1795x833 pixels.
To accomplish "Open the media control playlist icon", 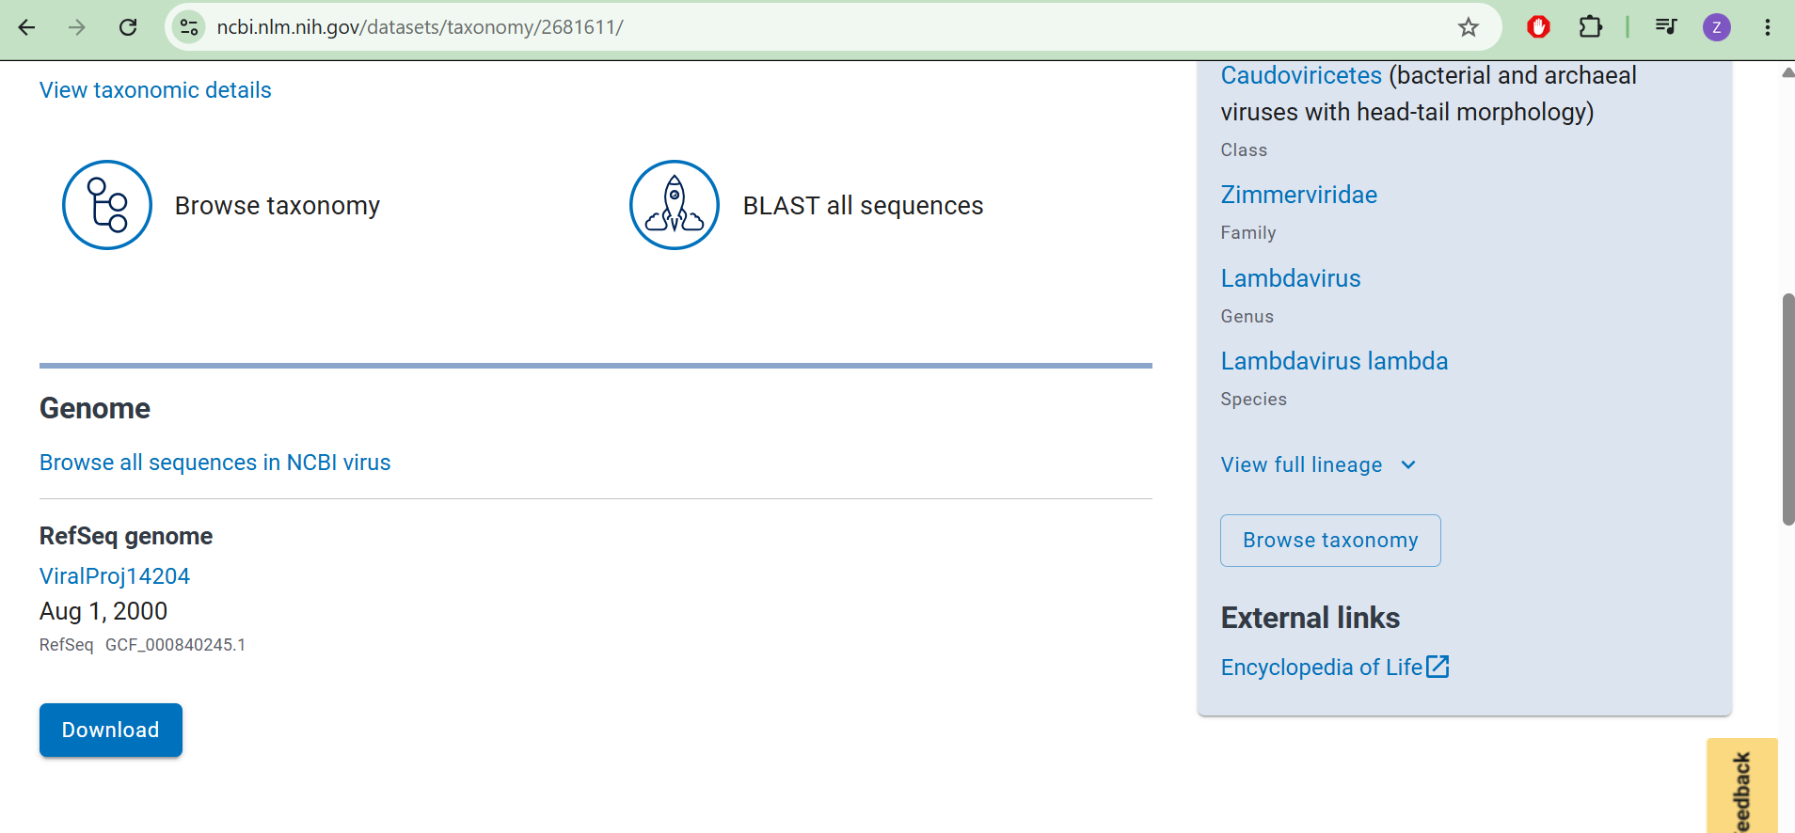I will pos(1666,27).
